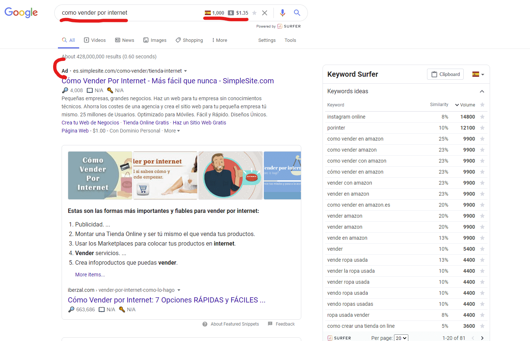Start voice search with microphone icon
Screen dimensions: 530x341
282,13
